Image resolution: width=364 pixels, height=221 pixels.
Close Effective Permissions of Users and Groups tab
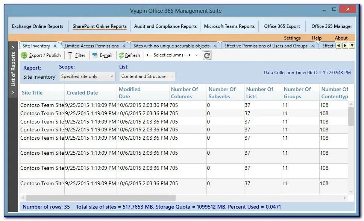pos(313,46)
